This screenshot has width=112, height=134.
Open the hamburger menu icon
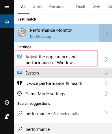pos(7,8)
